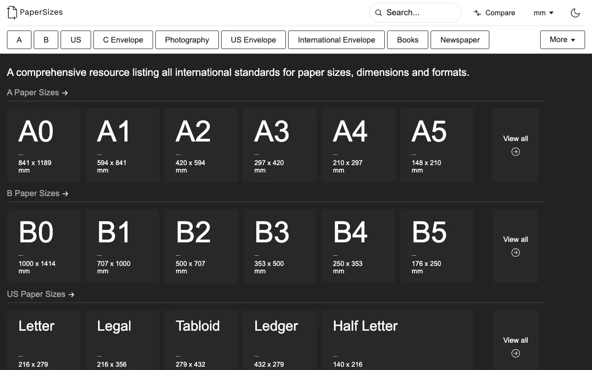The height and width of the screenshot is (370, 592).
Task: Click View all in A Paper Sizes row
Action: pyautogui.click(x=516, y=145)
